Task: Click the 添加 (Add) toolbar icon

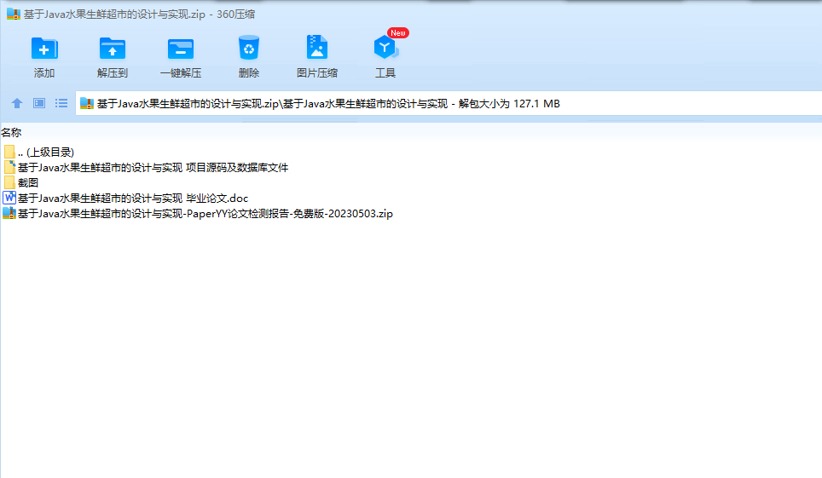Action: [x=44, y=49]
